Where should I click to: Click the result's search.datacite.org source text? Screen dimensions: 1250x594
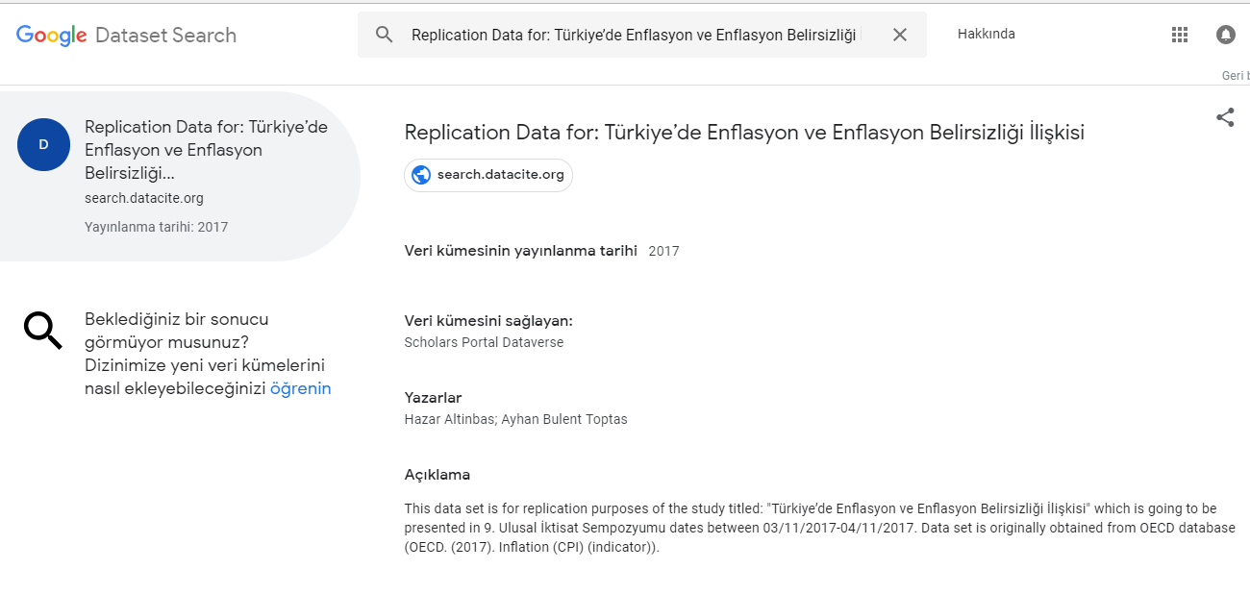[144, 198]
